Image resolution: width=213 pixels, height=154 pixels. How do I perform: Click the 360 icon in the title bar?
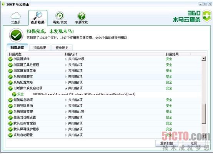click(3, 4)
